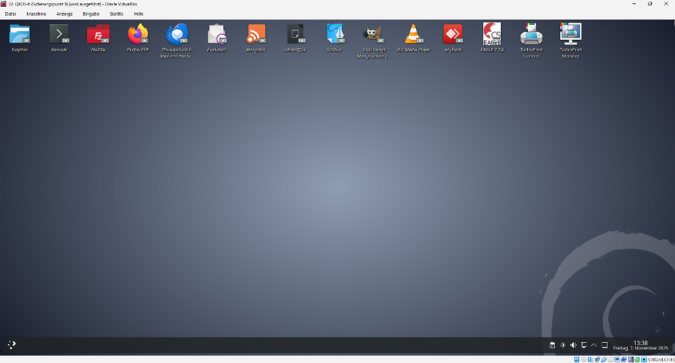Click the Akregator feed reader icon
This screenshot has height=363, width=675.
coord(256,34)
